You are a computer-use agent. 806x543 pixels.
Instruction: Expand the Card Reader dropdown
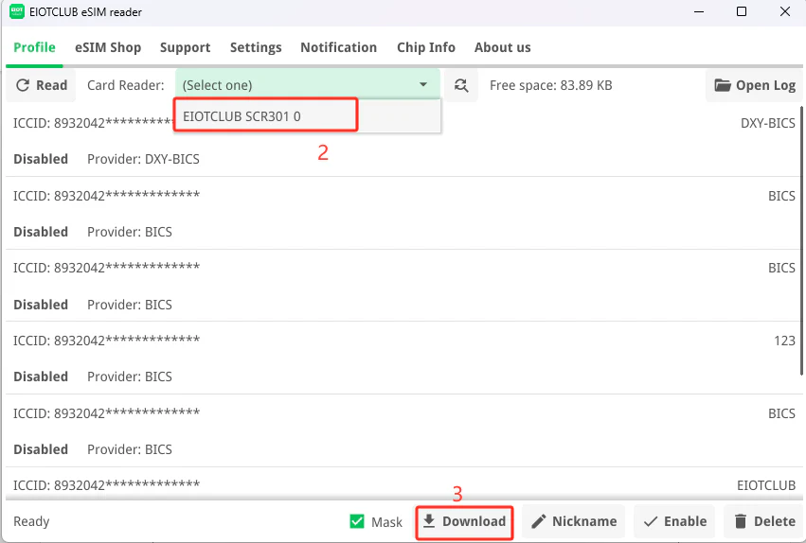[308, 85]
